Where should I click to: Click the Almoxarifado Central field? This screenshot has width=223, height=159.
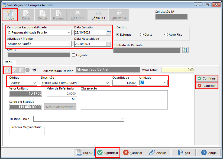[x=108, y=70]
